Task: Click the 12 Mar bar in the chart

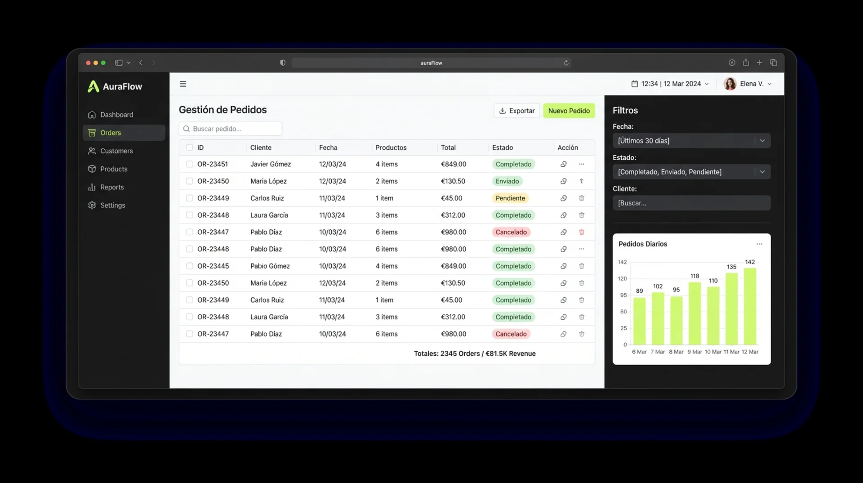Action: point(750,306)
